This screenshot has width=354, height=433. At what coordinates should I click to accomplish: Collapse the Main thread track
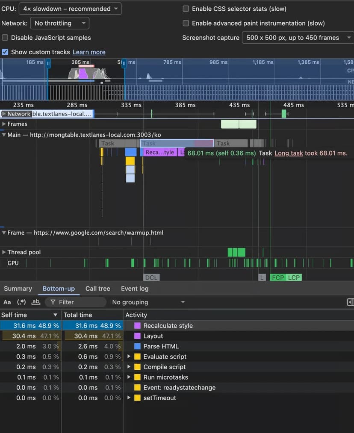(4, 135)
